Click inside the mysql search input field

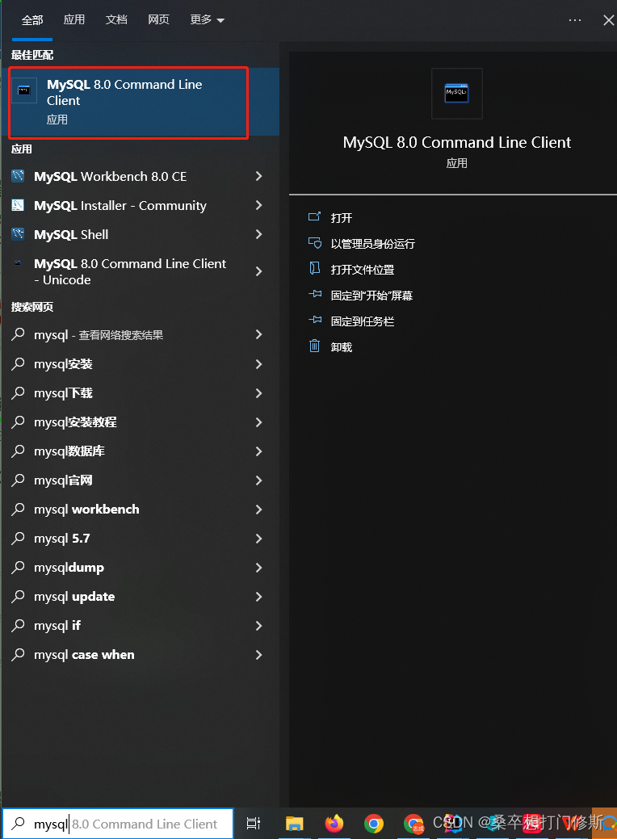pos(118,824)
